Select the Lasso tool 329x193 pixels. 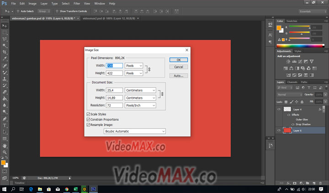coord(5,39)
